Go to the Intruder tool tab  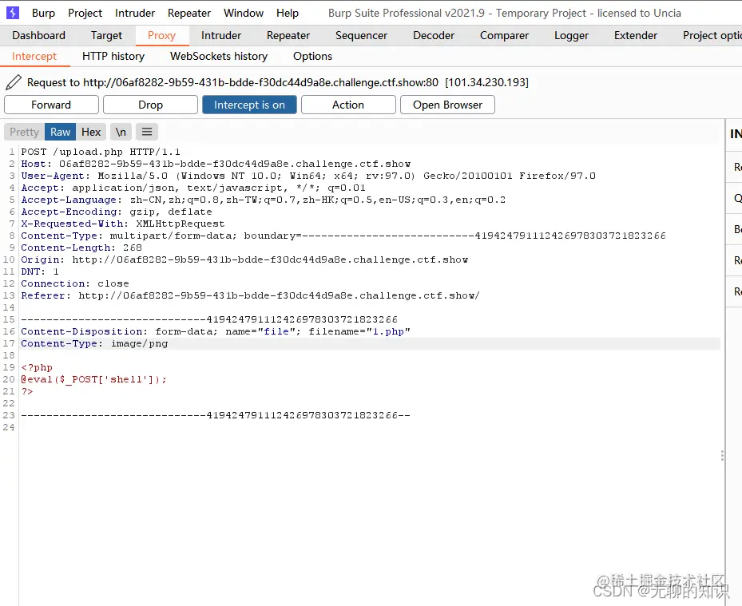221,35
